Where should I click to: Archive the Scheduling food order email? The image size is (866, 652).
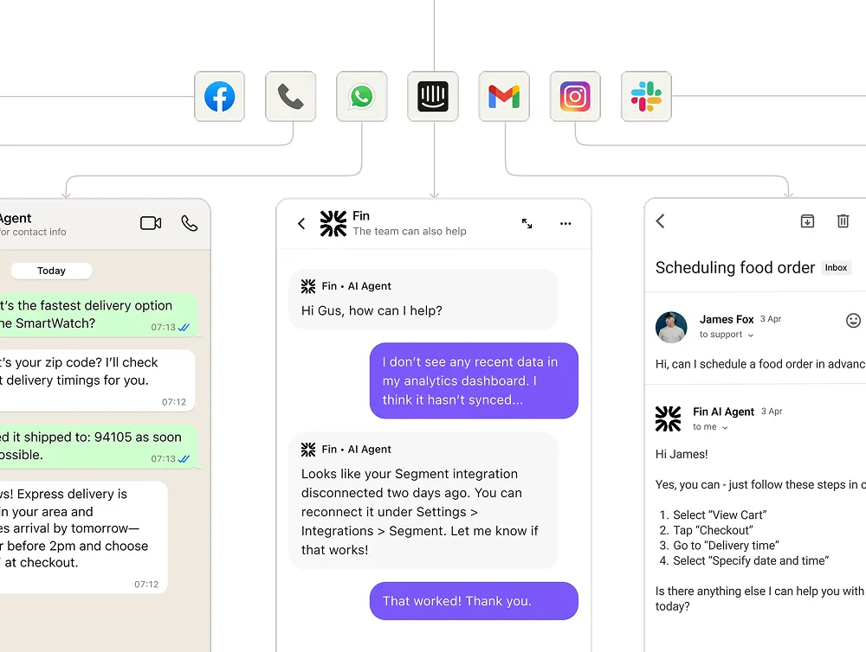point(807,221)
